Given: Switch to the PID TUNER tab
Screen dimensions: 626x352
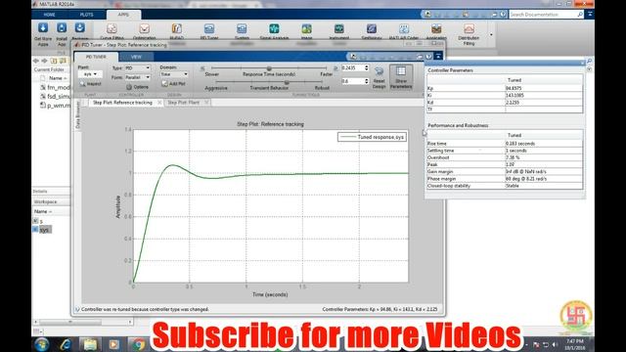Looking at the screenshot, I should (96, 57).
